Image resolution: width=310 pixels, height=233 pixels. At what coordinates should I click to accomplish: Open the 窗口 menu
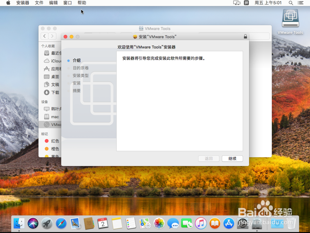pyautogui.click(x=68, y=3)
